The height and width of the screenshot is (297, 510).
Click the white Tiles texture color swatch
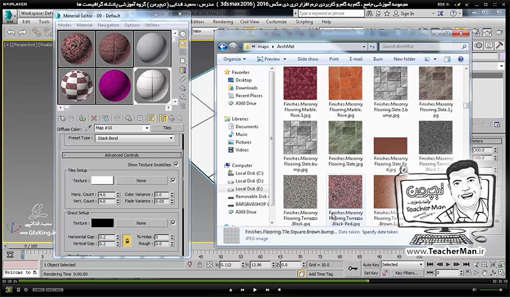(x=103, y=181)
